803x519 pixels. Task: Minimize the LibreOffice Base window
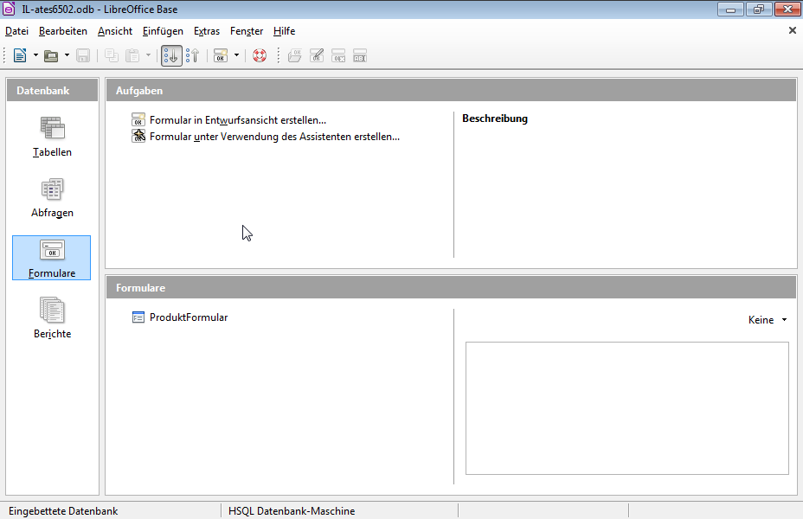point(730,10)
